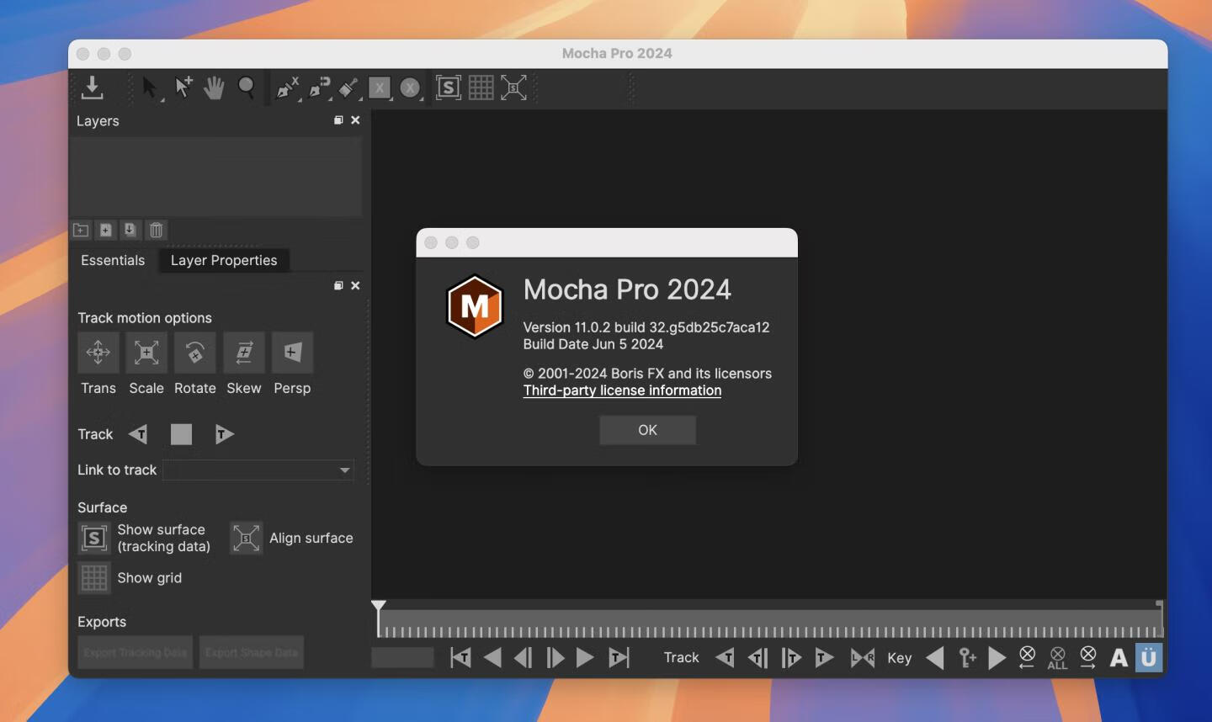
Task: Toggle Rotation tracking motion option
Action: tap(195, 353)
